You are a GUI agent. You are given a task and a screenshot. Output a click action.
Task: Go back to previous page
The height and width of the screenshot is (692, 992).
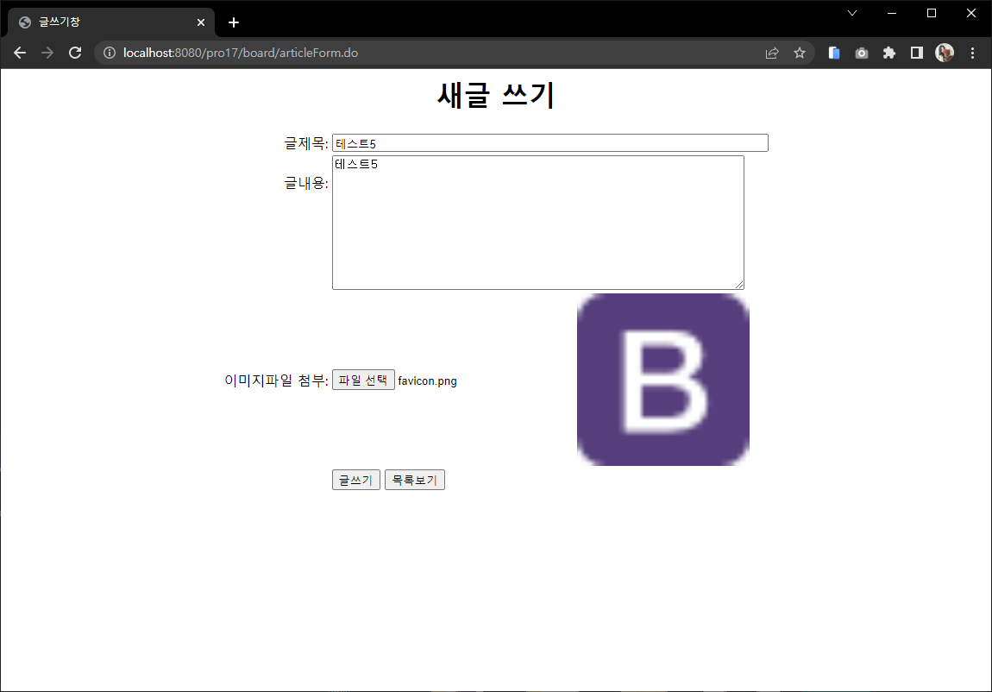(x=20, y=53)
